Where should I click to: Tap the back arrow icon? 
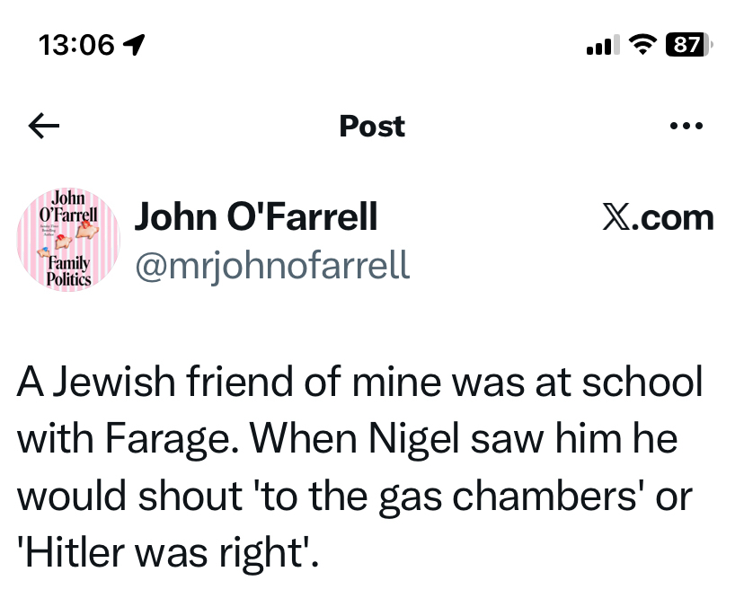pyautogui.click(x=44, y=127)
